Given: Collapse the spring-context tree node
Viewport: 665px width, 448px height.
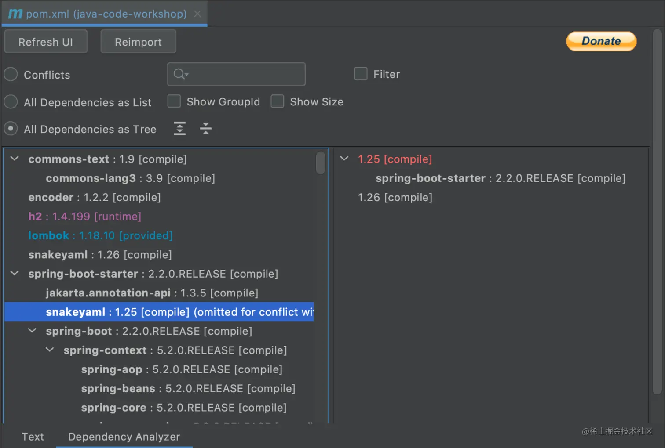Looking at the screenshot, I should coord(50,350).
